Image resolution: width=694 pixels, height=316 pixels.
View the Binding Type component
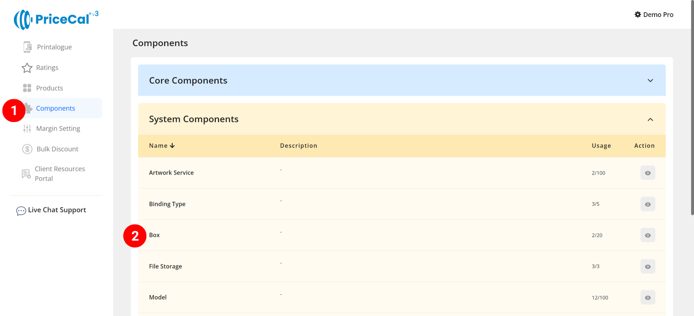647,204
